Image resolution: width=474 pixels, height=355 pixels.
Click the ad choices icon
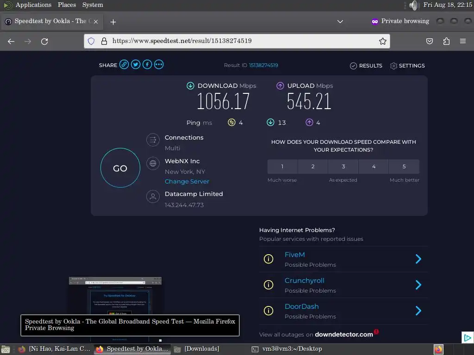tap(468, 337)
